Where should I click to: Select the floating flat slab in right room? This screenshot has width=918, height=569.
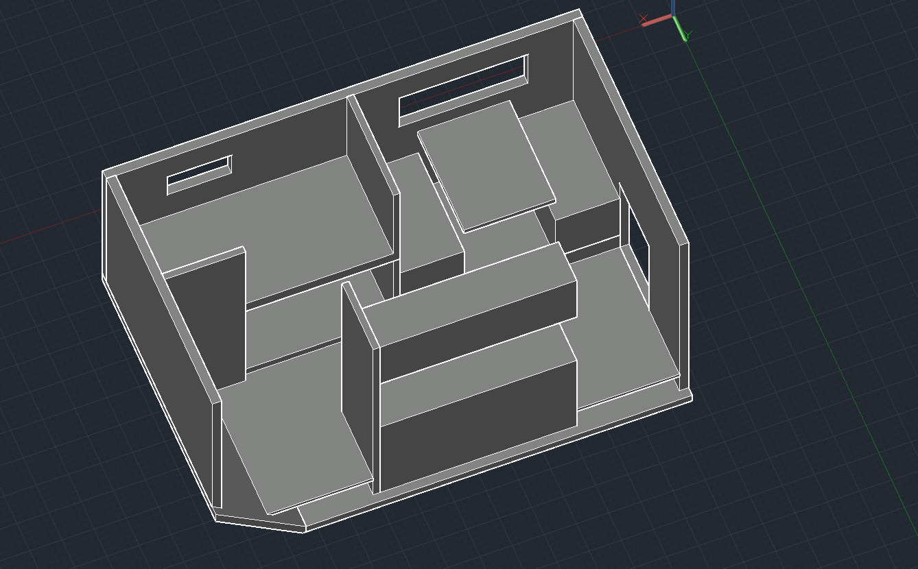[x=486, y=164]
